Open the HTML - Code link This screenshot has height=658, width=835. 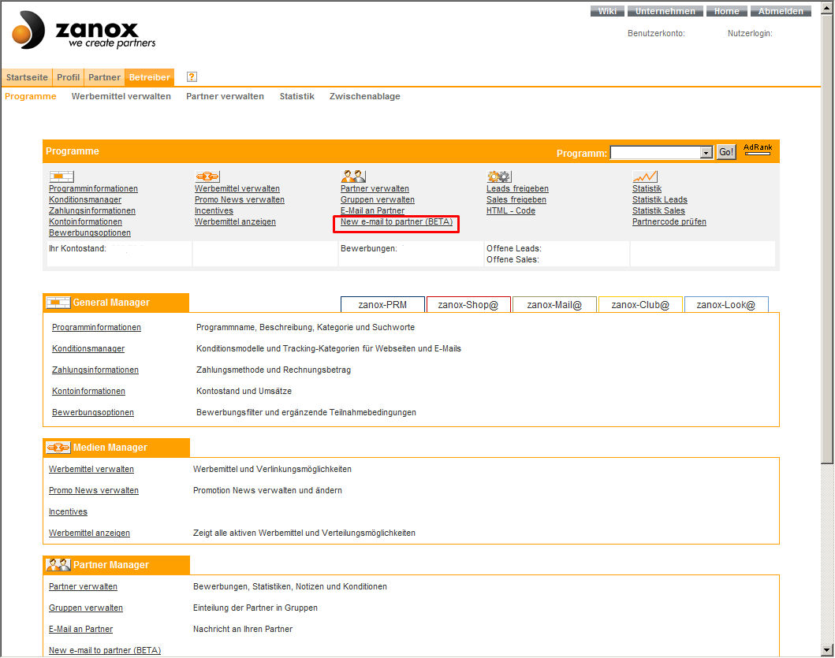pos(511,211)
